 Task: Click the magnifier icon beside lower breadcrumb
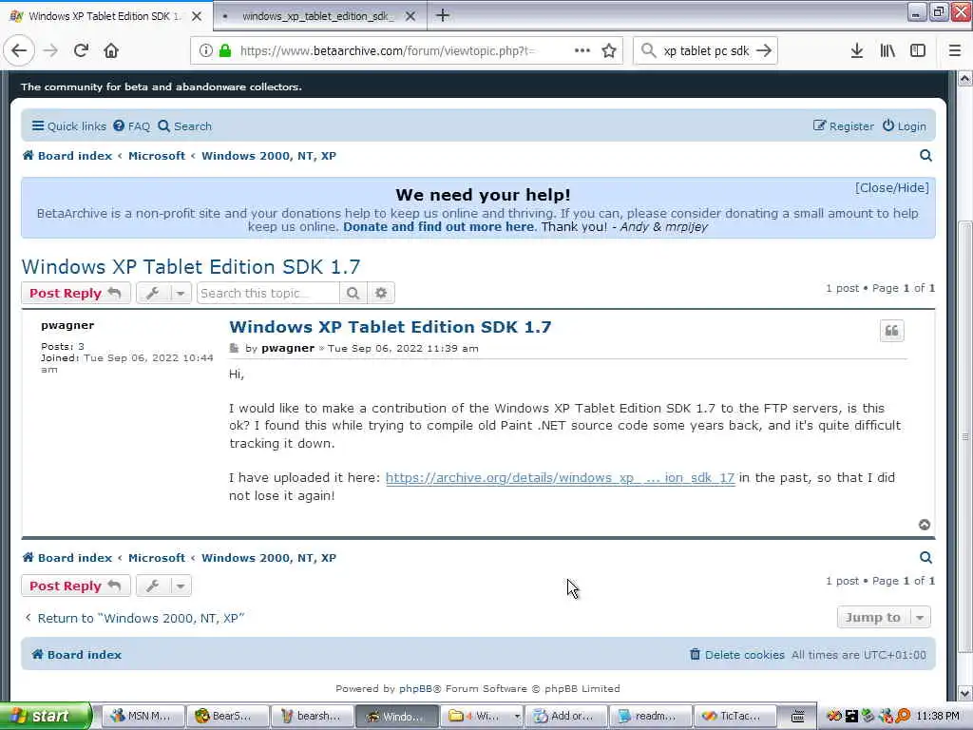tap(925, 558)
